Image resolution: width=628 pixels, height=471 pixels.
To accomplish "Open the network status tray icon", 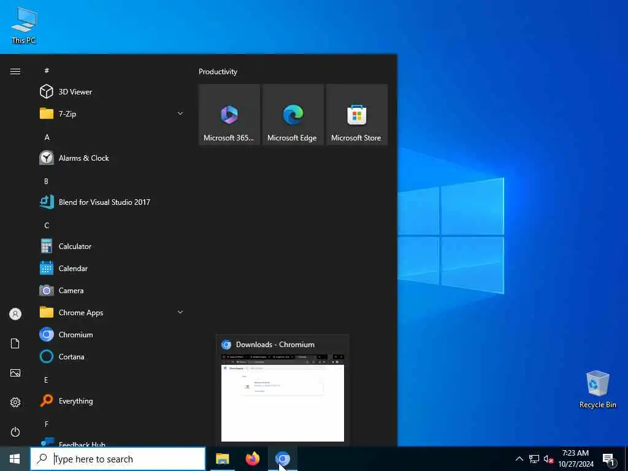I will coord(534,459).
